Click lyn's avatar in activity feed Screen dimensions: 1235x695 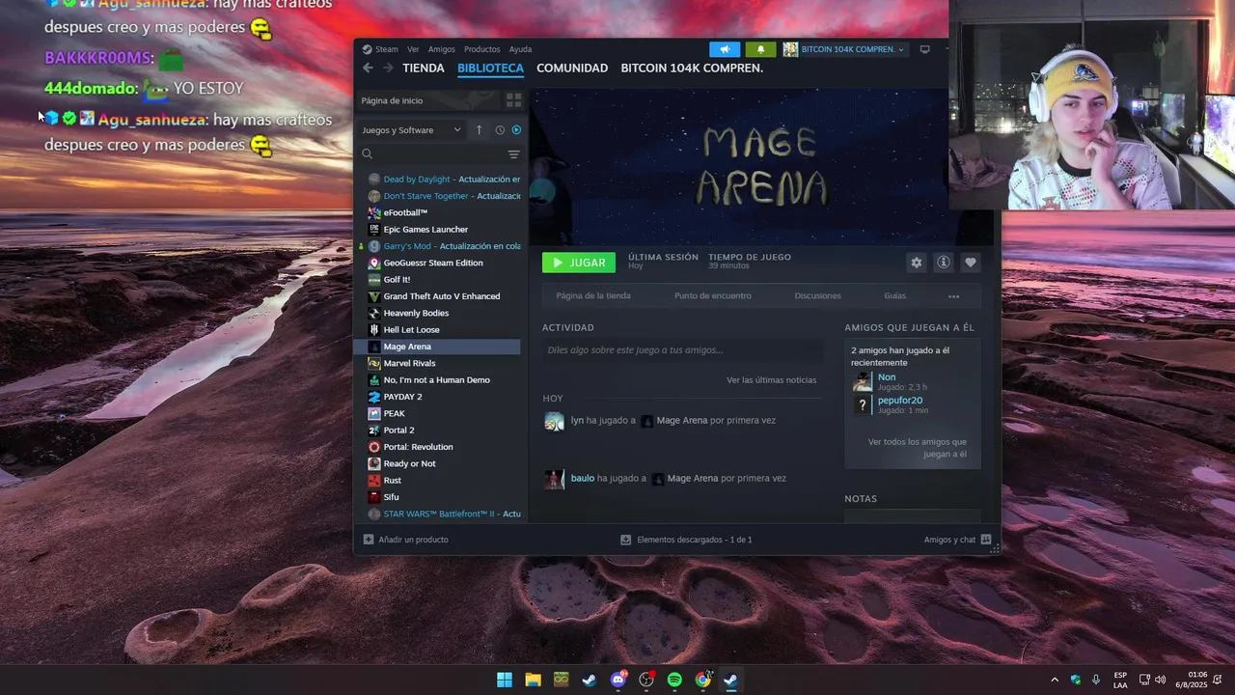click(554, 422)
